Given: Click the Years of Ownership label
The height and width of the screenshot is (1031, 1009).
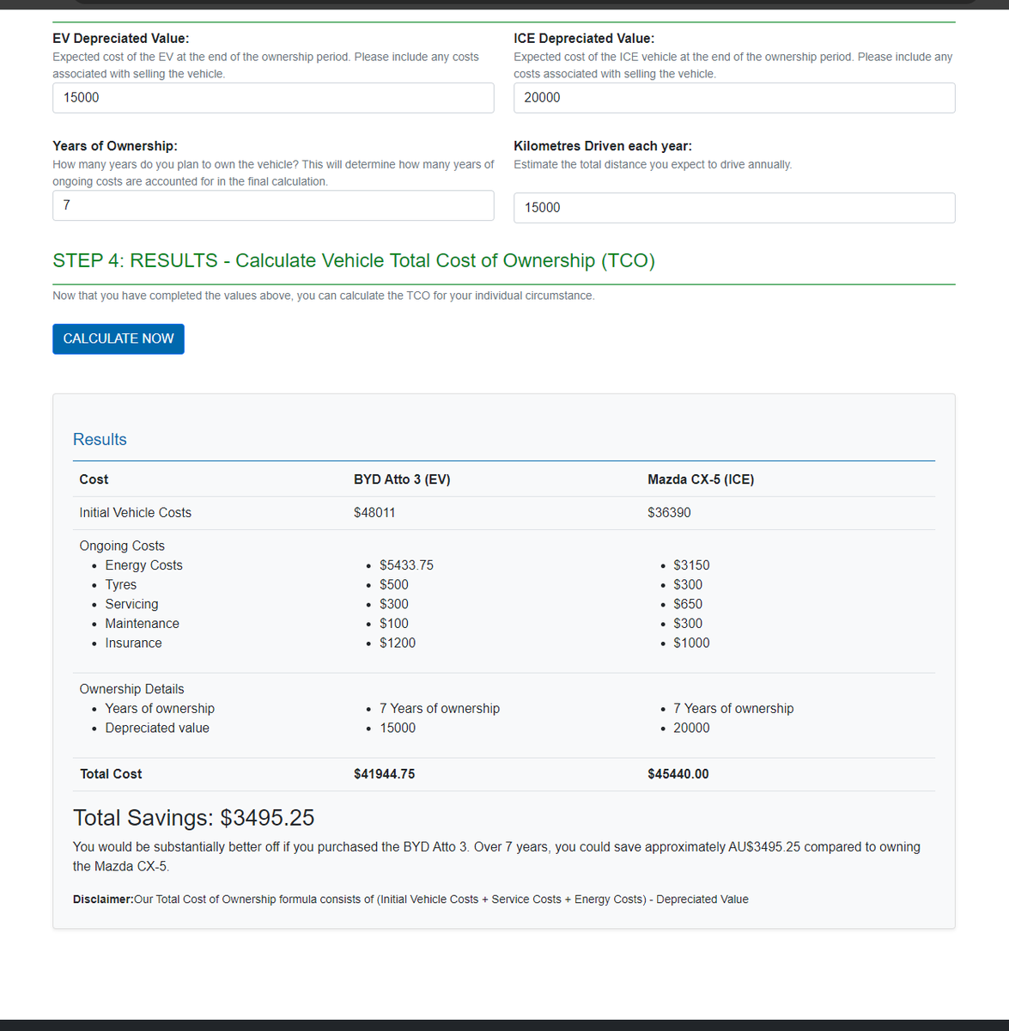Looking at the screenshot, I should 115,146.
